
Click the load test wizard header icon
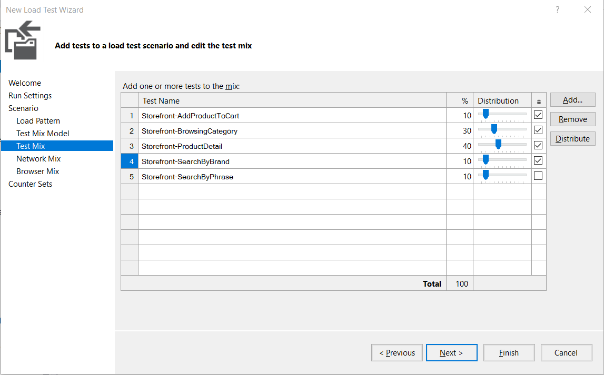point(23,37)
